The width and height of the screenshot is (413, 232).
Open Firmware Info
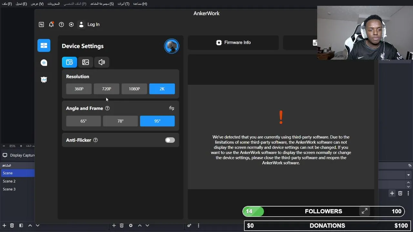233,43
